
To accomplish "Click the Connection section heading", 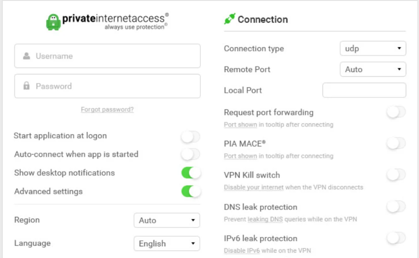I will (263, 19).
